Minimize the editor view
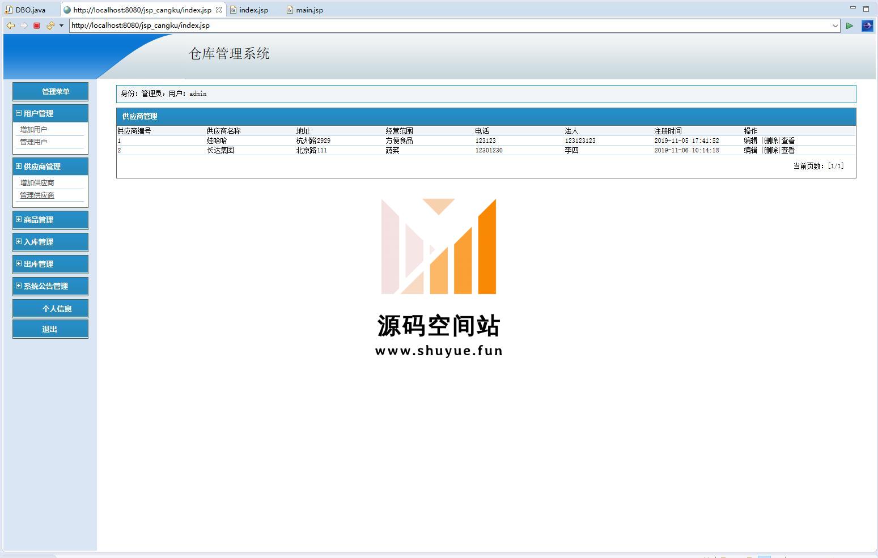 click(x=852, y=8)
